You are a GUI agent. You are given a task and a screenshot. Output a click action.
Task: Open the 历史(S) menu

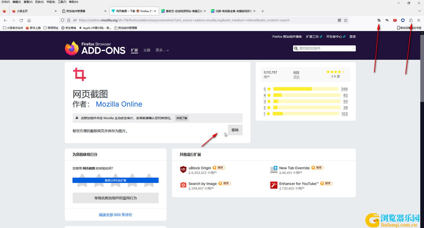click(39, 2)
